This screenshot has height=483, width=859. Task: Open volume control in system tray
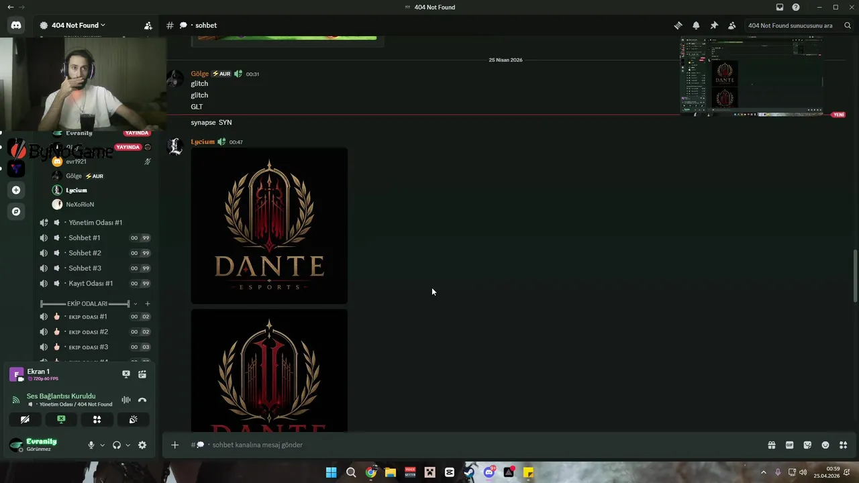tap(803, 472)
